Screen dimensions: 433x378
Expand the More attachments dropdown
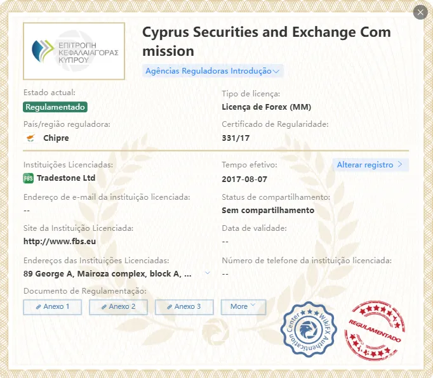pyautogui.click(x=243, y=307)
